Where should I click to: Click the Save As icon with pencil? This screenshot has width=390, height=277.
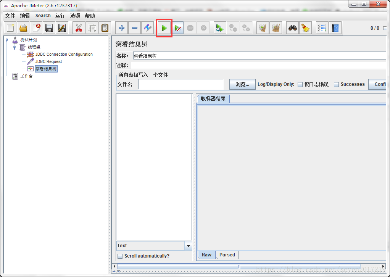pyautogui.click(x=62, y=28)
